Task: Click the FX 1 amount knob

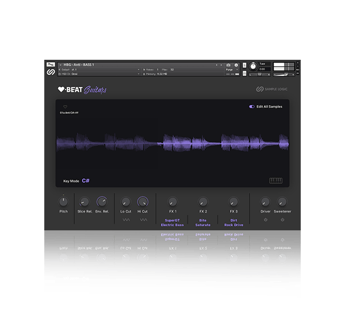Action: (172, 202)
